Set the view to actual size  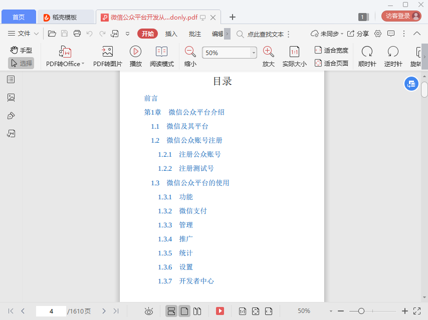pyautogui.click(x=295, y=57)
